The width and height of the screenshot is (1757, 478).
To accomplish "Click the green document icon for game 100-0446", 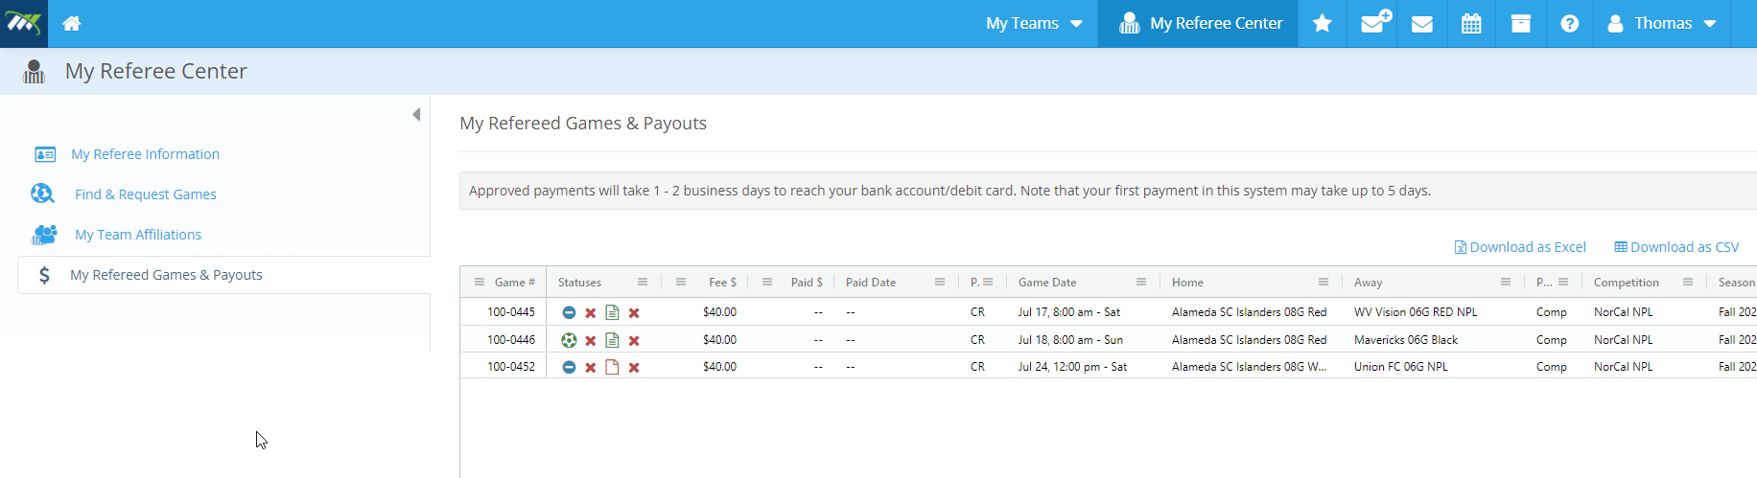I will pos(612,340).
